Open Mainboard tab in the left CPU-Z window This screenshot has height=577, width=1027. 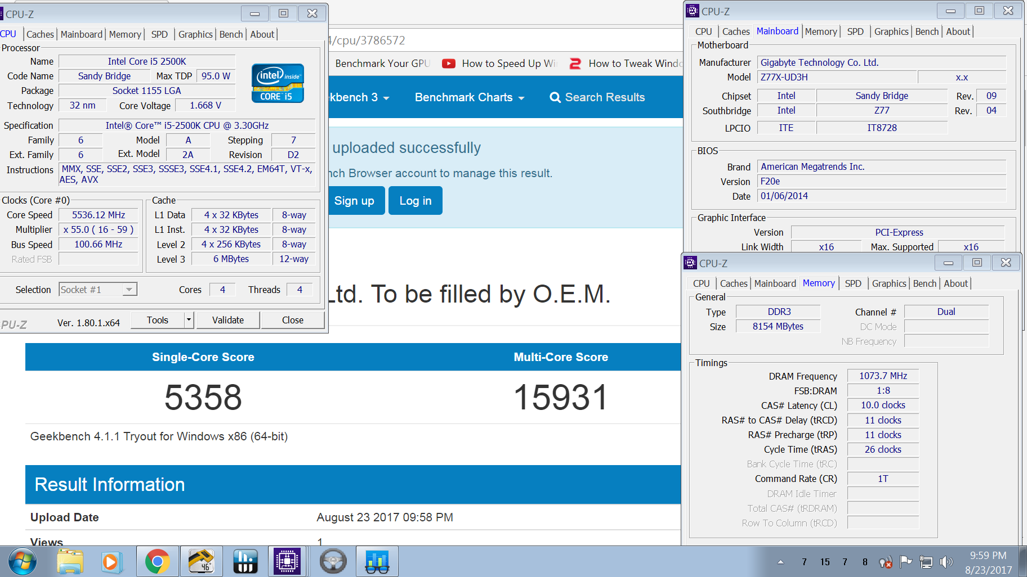pos(82,34)
